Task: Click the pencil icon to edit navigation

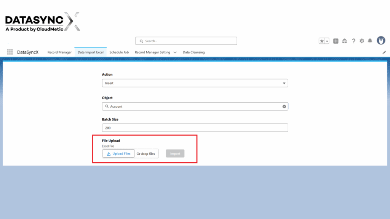Action: [x=384, y=52]
